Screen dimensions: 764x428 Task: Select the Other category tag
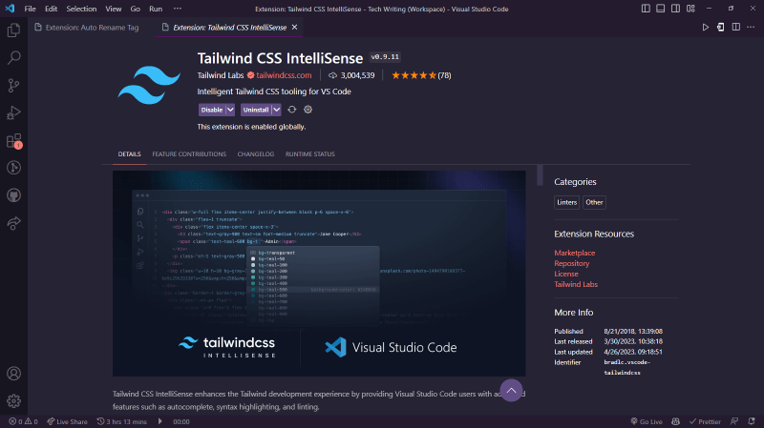tap(594, 202)
